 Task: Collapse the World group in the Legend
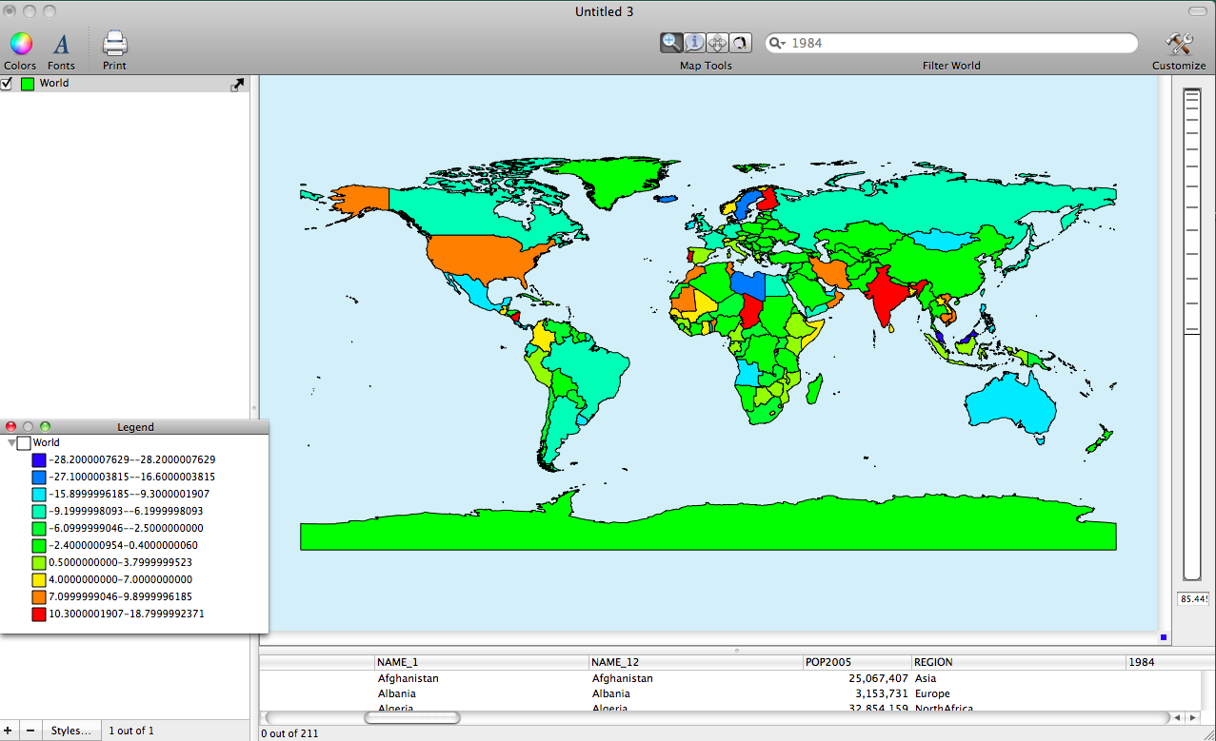11,443
